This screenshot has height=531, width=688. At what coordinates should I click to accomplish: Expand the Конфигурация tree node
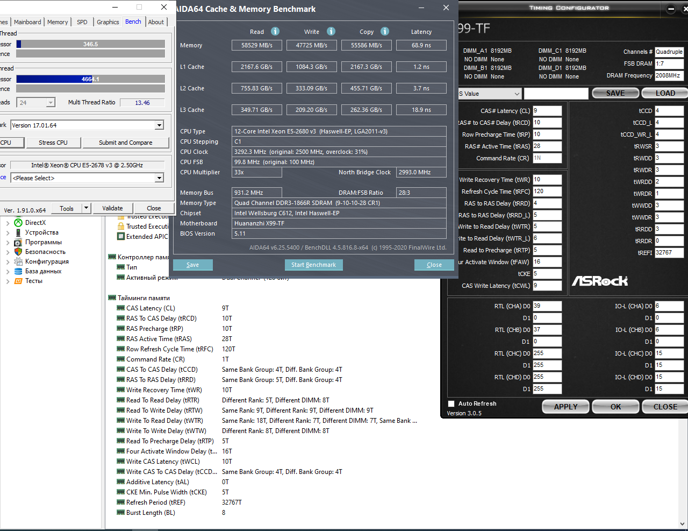coord(8,261)
